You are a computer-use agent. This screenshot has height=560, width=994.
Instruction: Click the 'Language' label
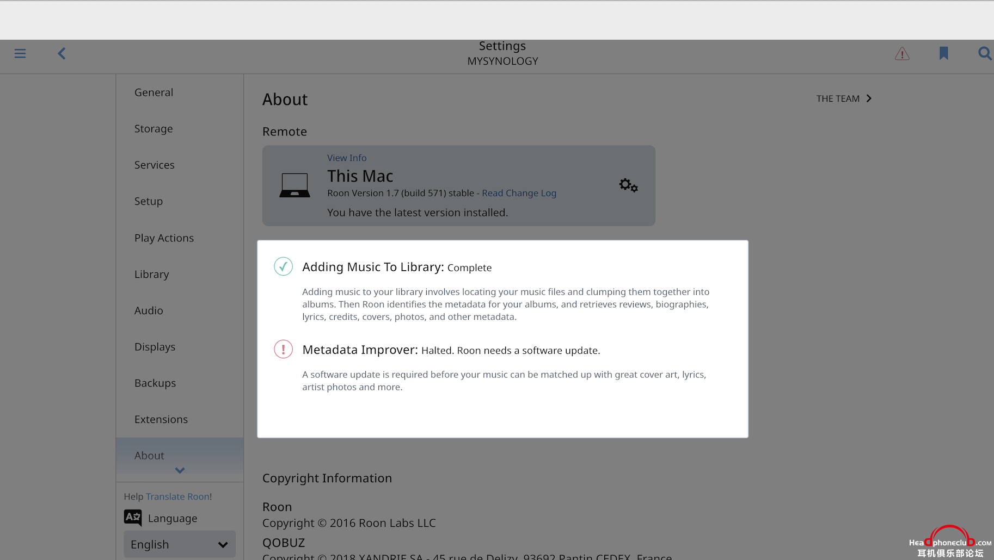tap(173, 519)
